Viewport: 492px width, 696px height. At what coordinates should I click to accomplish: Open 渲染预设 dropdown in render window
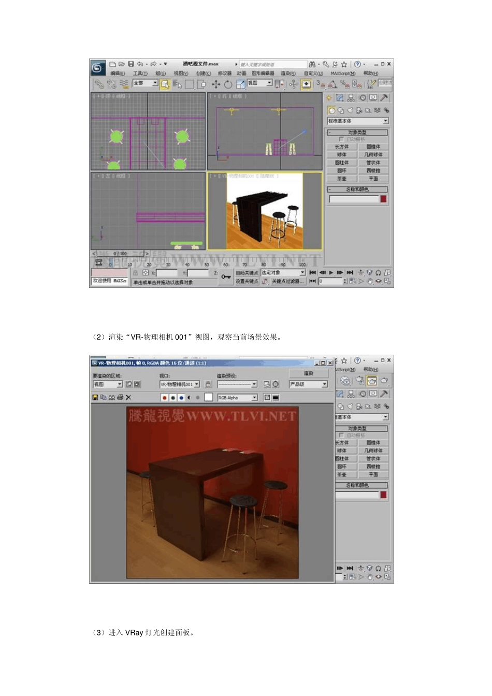237,384
